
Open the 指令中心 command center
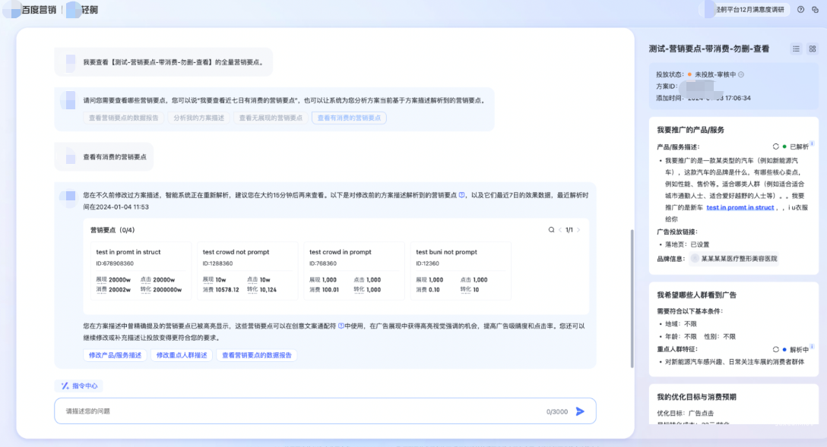(79, 386)
